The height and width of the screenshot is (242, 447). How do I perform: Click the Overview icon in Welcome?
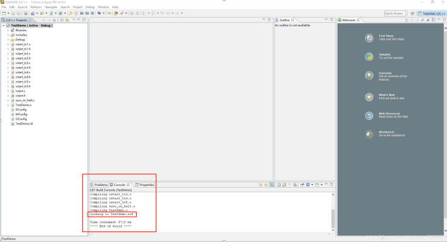click(x=369, y=75)
